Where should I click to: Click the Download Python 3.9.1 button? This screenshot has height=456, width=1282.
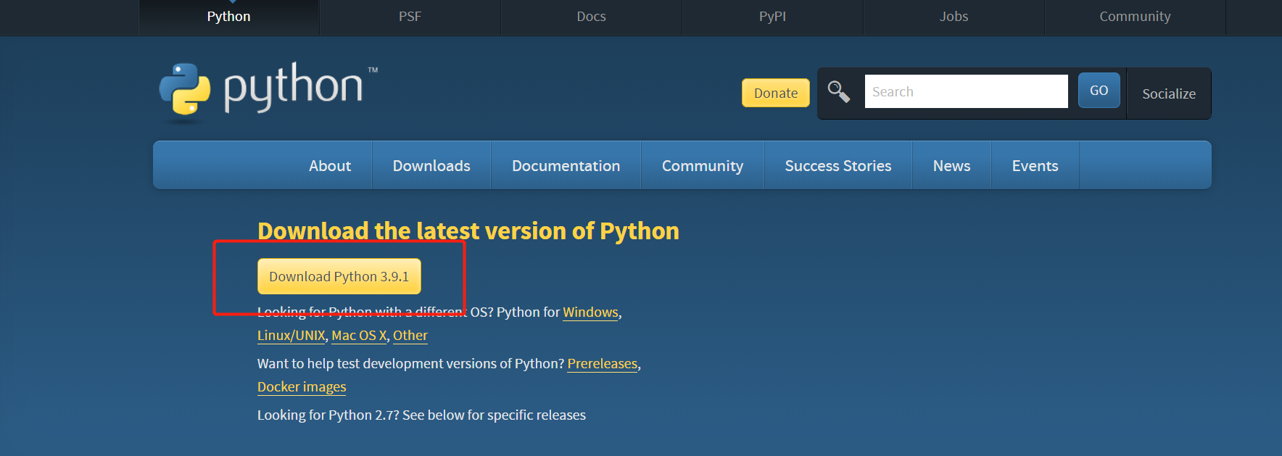pyautogui.click(x=339, y=276)
